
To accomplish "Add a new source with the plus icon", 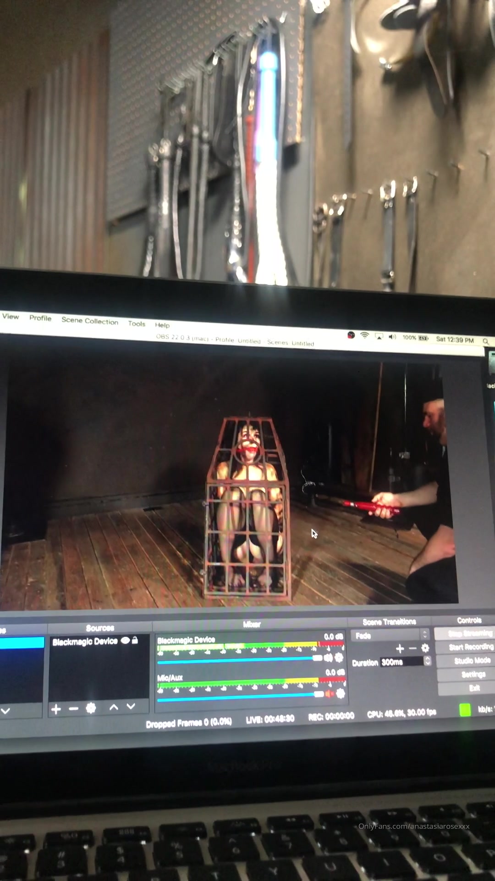I will [x=56, y=709].
